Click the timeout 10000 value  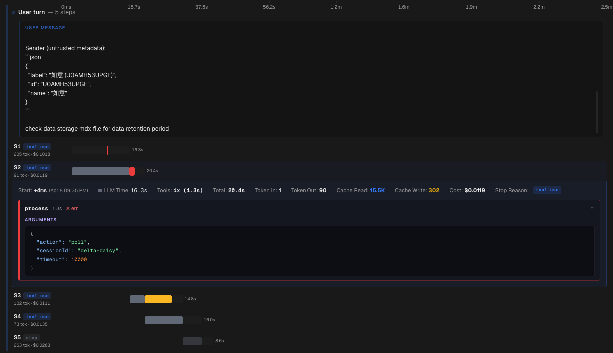(79, 259)
